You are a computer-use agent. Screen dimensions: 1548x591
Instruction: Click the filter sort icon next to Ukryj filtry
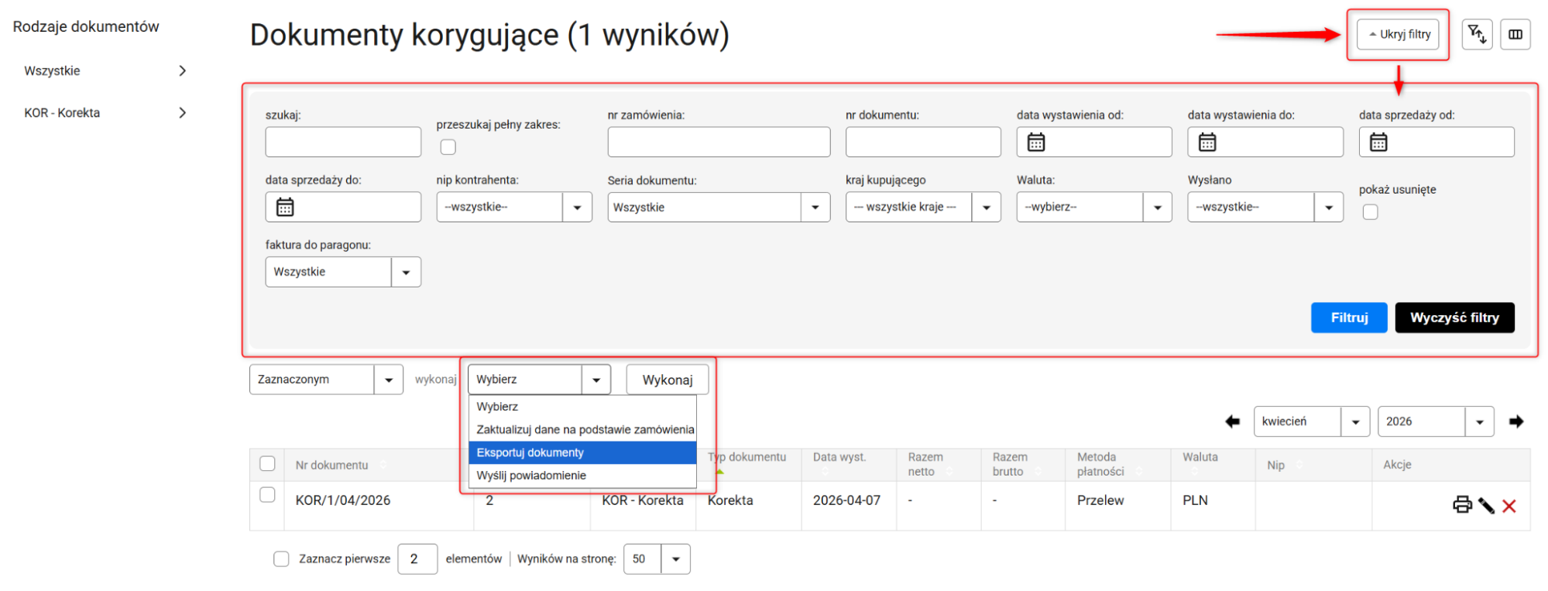(x=1477, y=34)
